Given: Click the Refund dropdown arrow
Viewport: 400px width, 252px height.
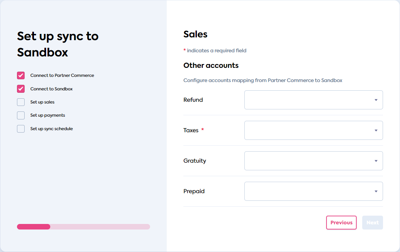Looking at the screenshot, I should pyautogui.click(x=376, y=100).
